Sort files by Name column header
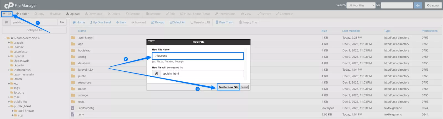This screenshot has width=443, height=119. pos(82,31)
